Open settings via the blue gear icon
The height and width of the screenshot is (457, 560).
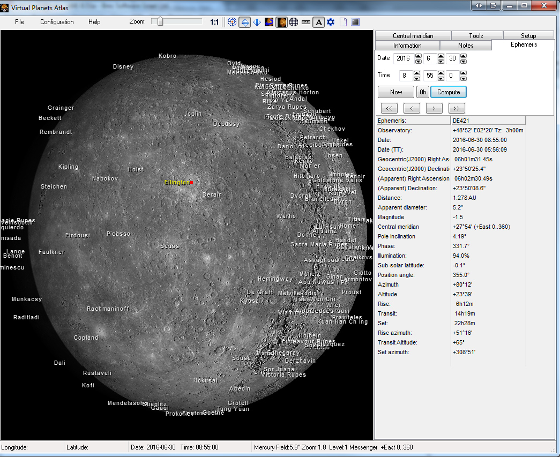[331, 22]
